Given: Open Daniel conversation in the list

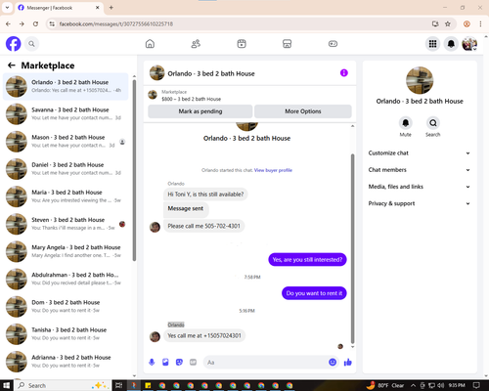Looking at the screenshot, I should pyautogui.click(x=66, y=169).
